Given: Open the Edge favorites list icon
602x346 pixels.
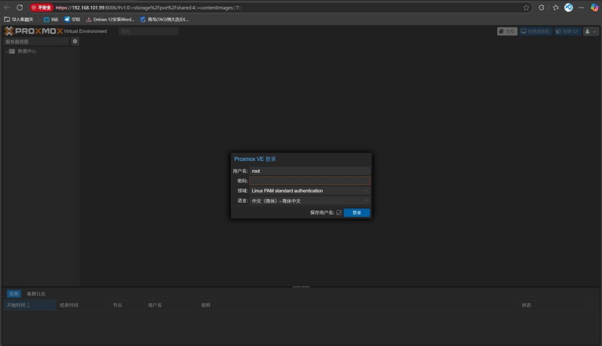Looking at the screenshot, I should tap(556, 8).
